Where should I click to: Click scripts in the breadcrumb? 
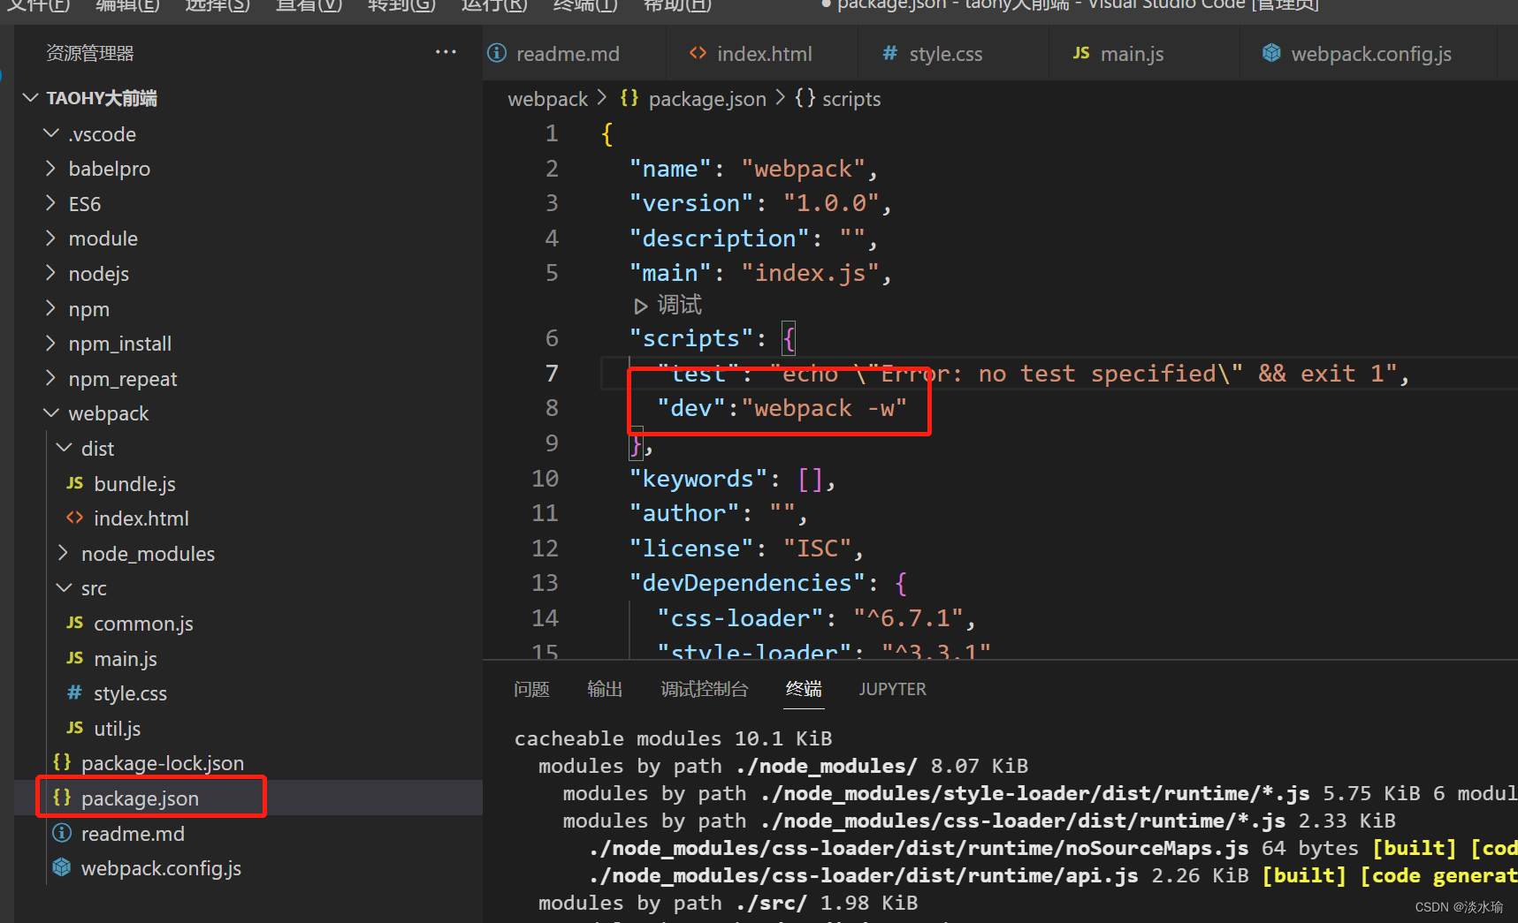[851, 99]
